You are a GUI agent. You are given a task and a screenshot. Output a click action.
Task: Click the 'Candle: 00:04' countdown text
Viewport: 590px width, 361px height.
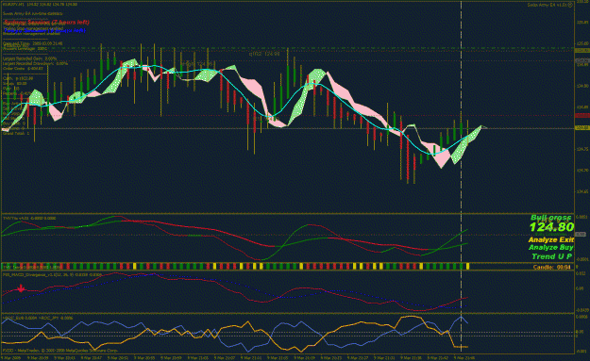click(551, 267)
